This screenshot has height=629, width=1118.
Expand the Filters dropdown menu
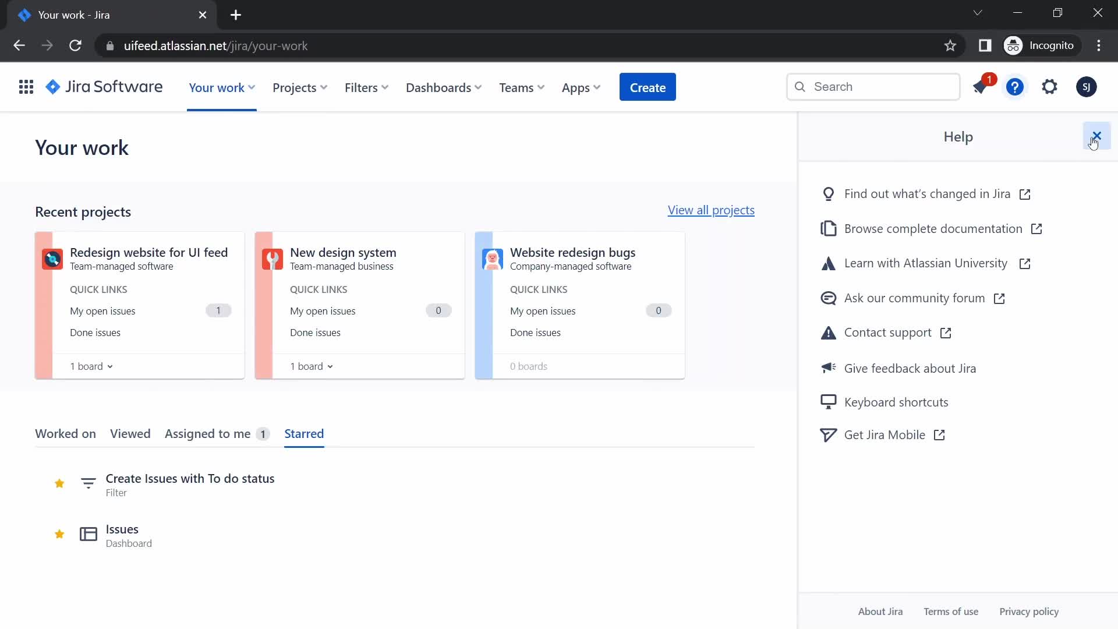click(x=366, y=87)
